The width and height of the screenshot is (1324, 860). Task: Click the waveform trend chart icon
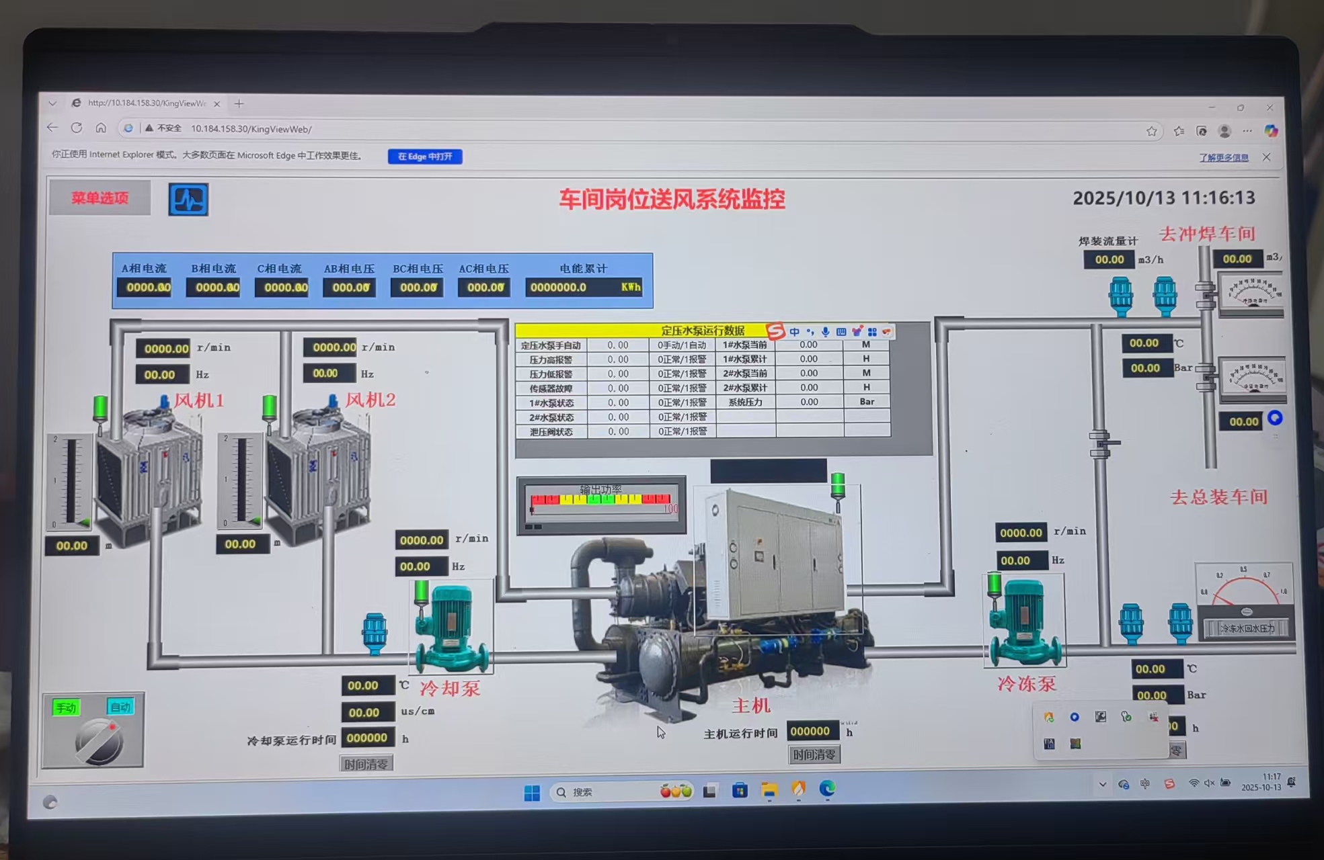pos(188,200)
